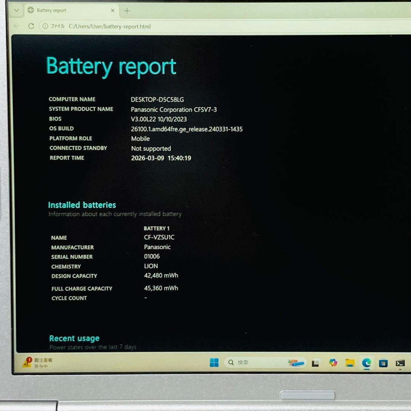Click the globe favicon on the Battery report tab
The image size is (411, 411).
coord(31,11)
